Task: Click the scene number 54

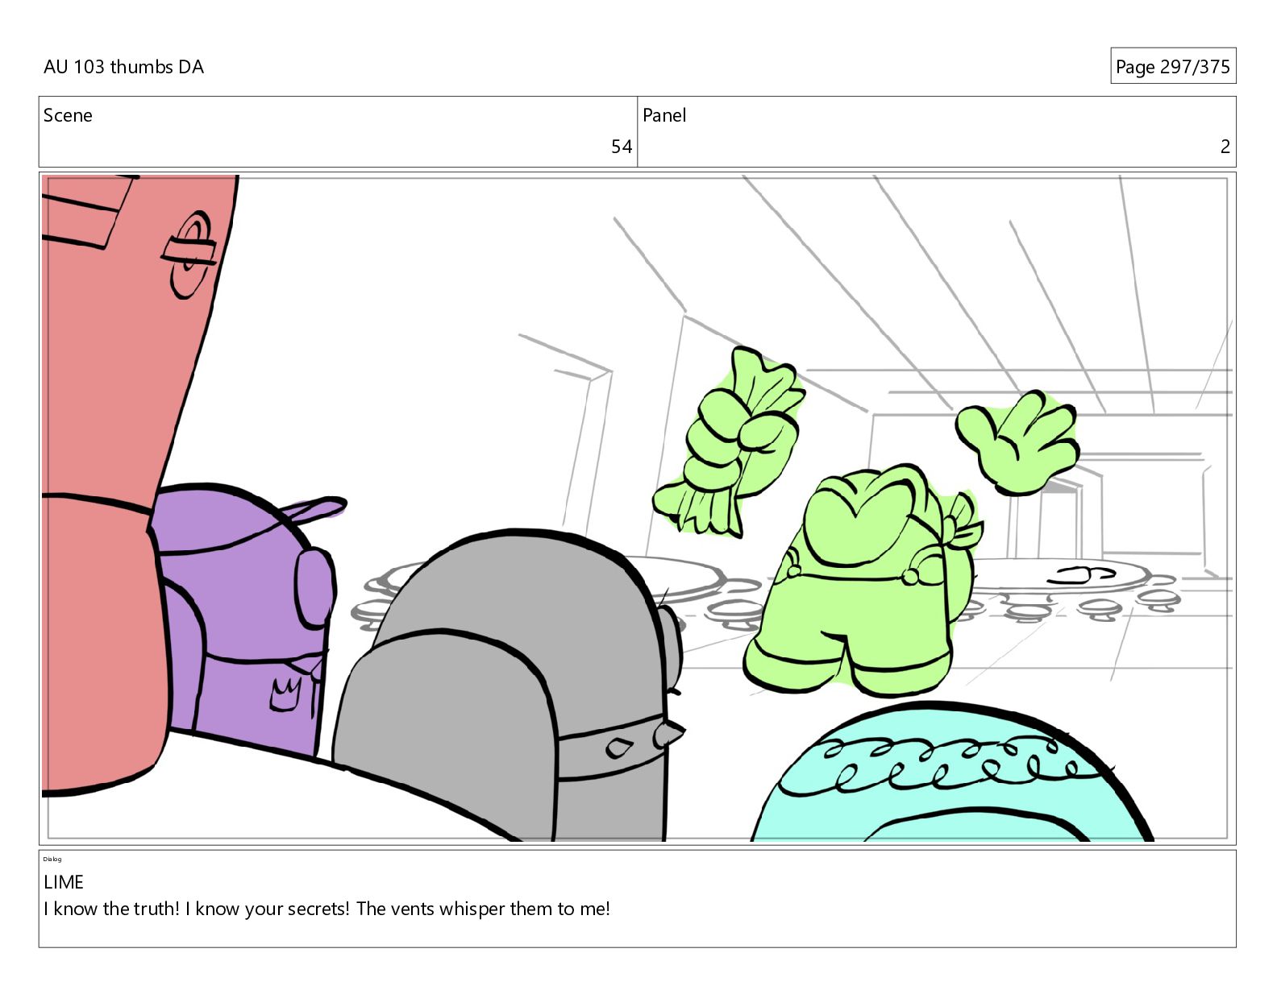Action: [x=621, y=147]
